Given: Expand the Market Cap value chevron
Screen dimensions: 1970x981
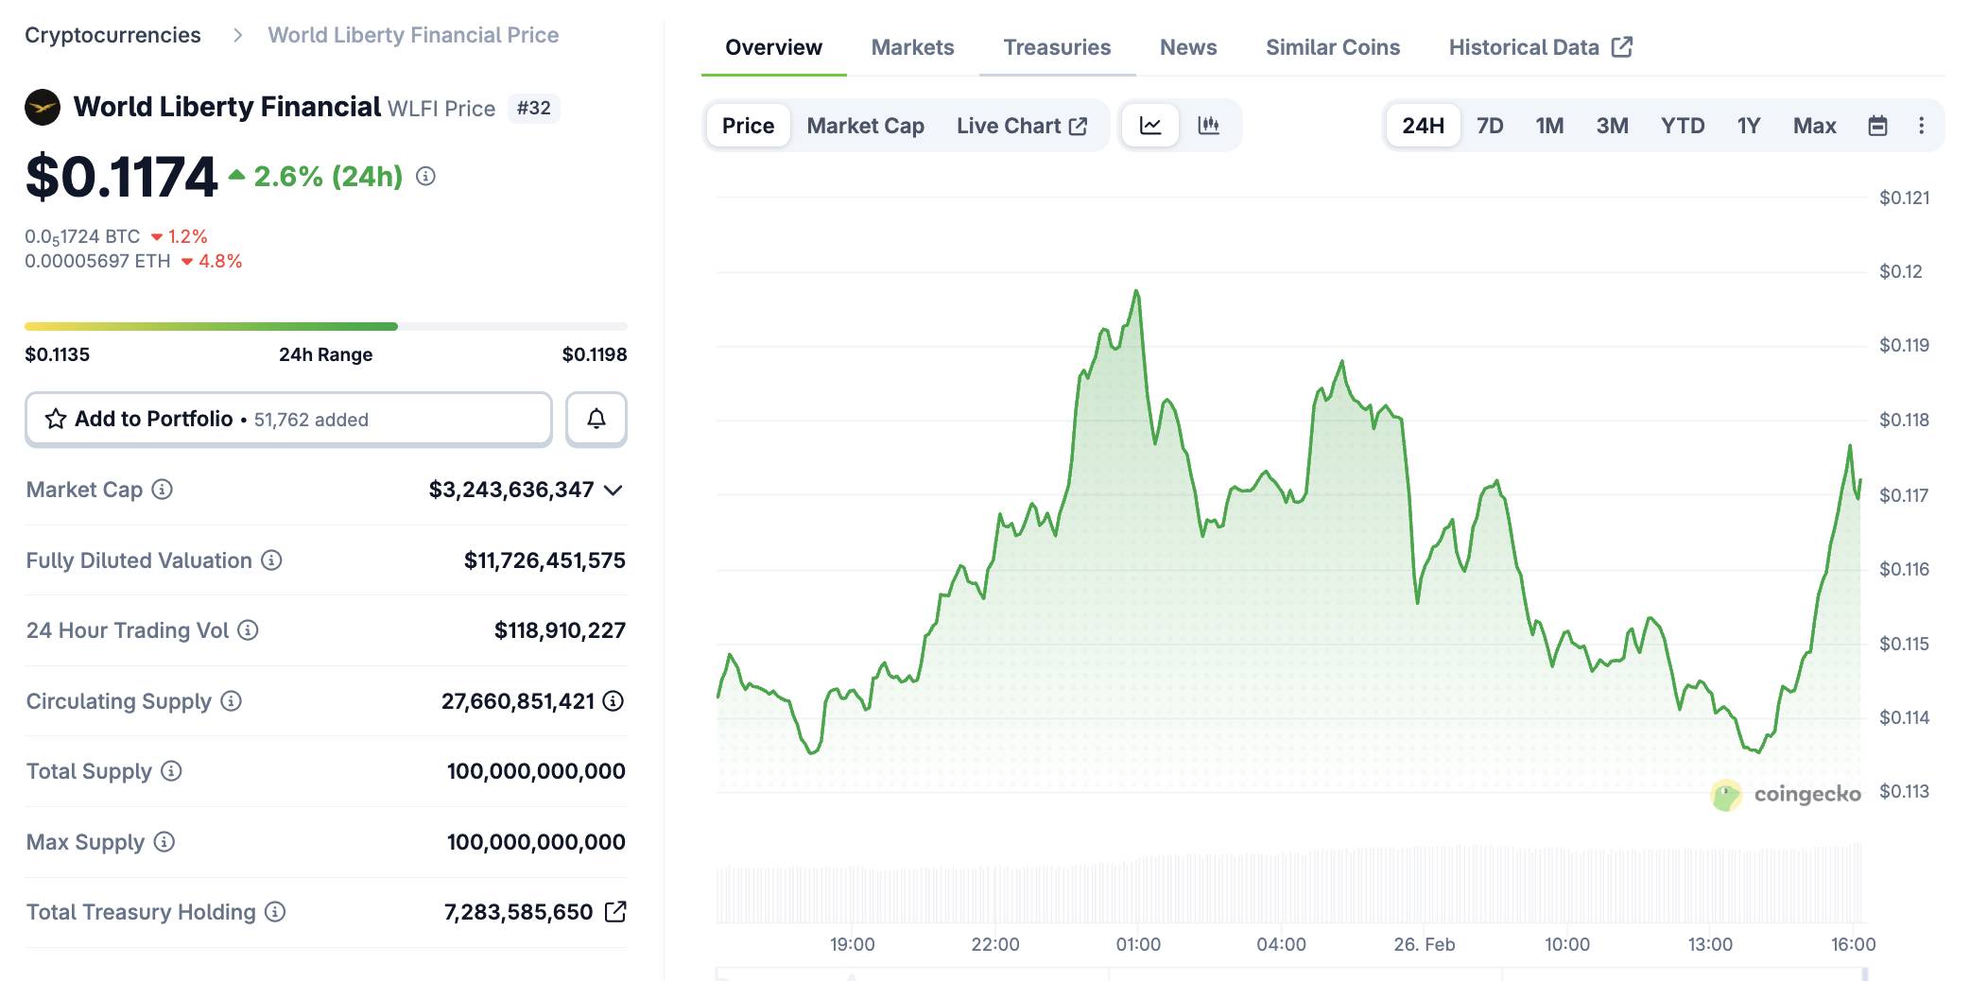Looking at the screenshot, I should click(613, 490).
